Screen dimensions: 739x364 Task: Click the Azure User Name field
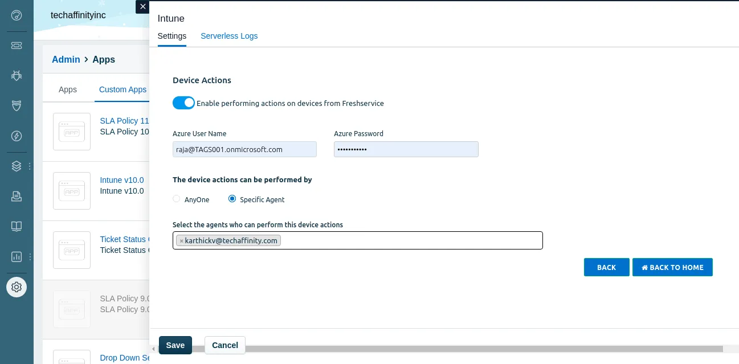pos(244,149)
